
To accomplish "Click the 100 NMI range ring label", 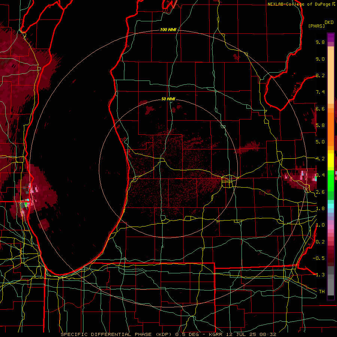I will point(168,30).
